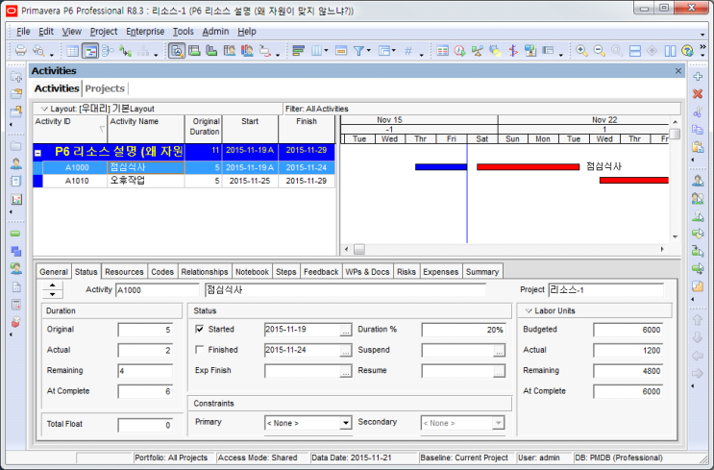
Task: Open the Filter dropdown in toolbar
Action: [368, 51]
